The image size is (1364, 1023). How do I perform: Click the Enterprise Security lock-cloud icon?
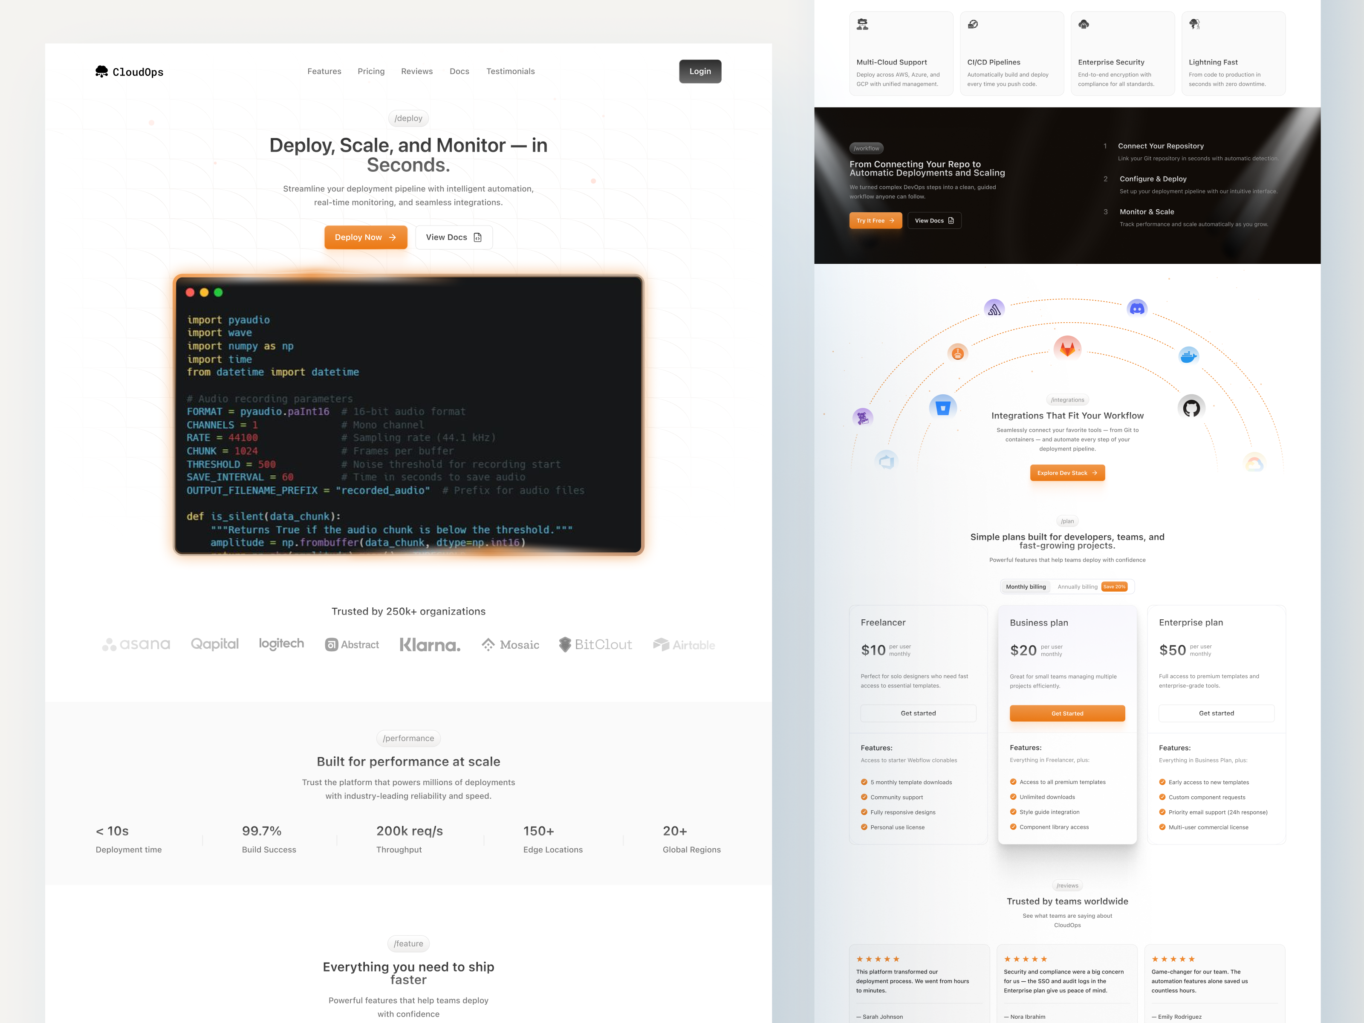point(1084,25)
